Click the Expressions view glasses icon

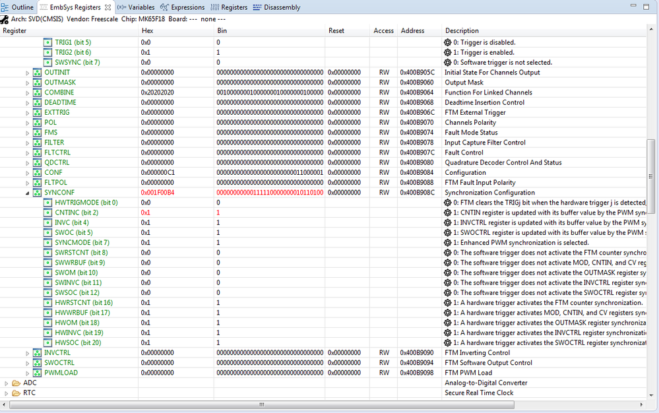(x=164, y=7)
